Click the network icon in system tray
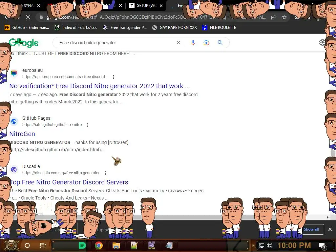The height and width of the screenshot is (252, 336). 262,245
